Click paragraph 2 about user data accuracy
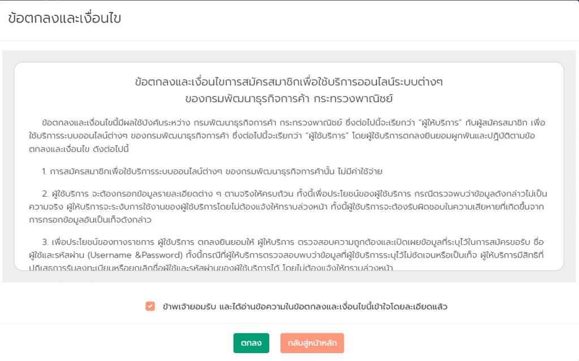The width and height of the screenshot is (579, 361). click(289, 205)
